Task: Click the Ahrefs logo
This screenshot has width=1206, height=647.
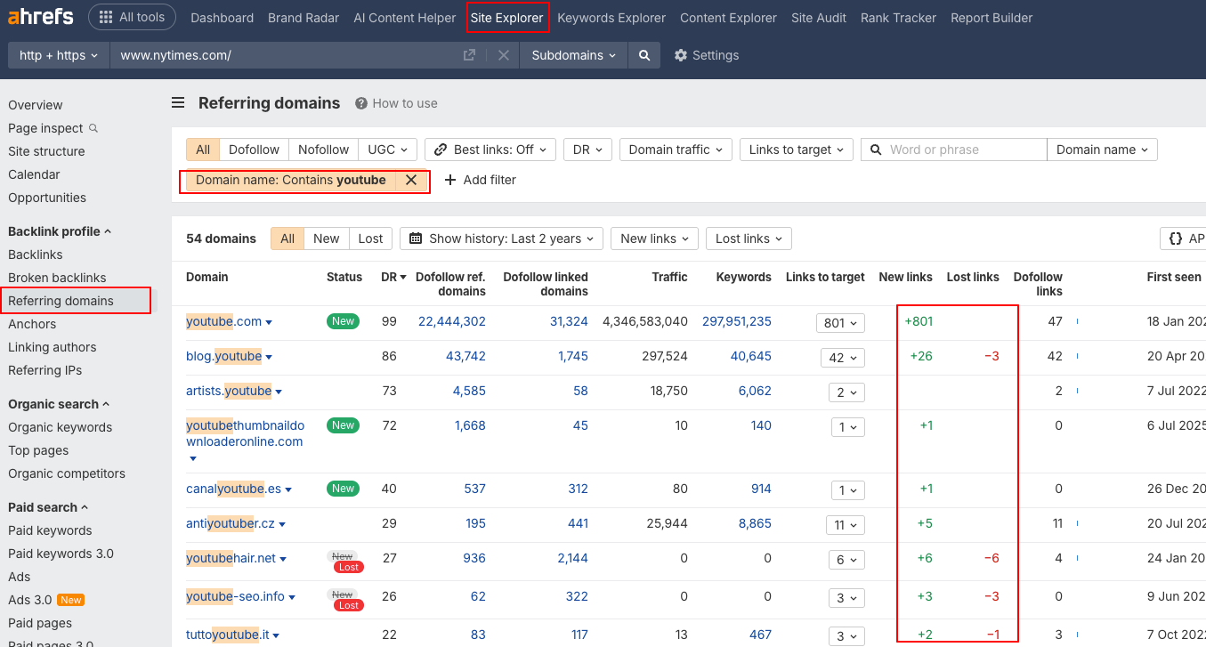Action: pyautogui.click(x=42, y=17)
